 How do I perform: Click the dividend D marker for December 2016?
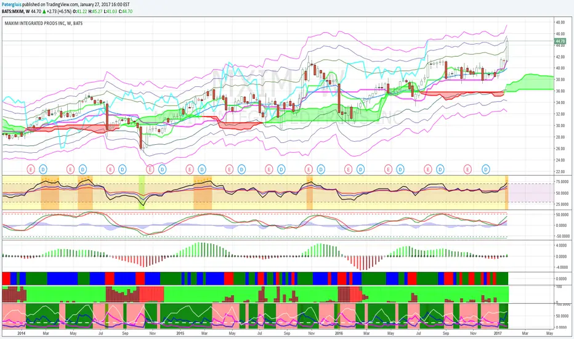pos(486,169)
